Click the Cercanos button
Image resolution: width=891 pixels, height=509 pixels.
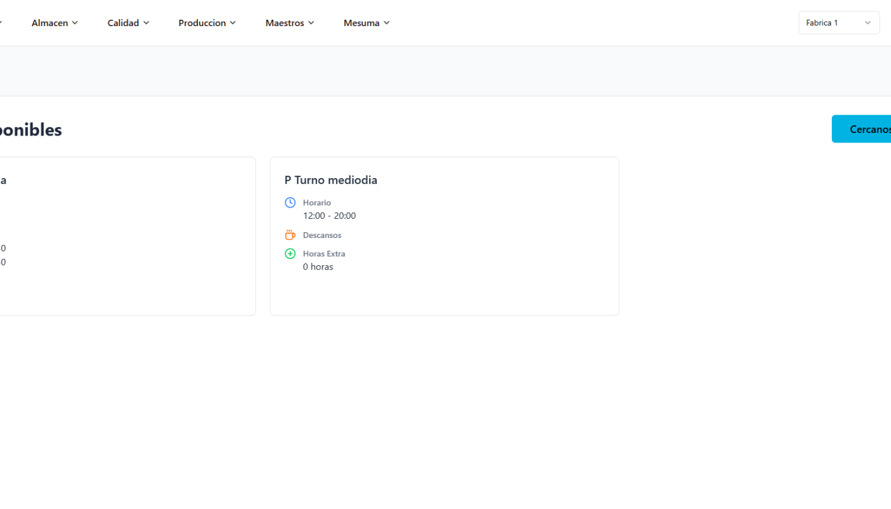point(862,129)
